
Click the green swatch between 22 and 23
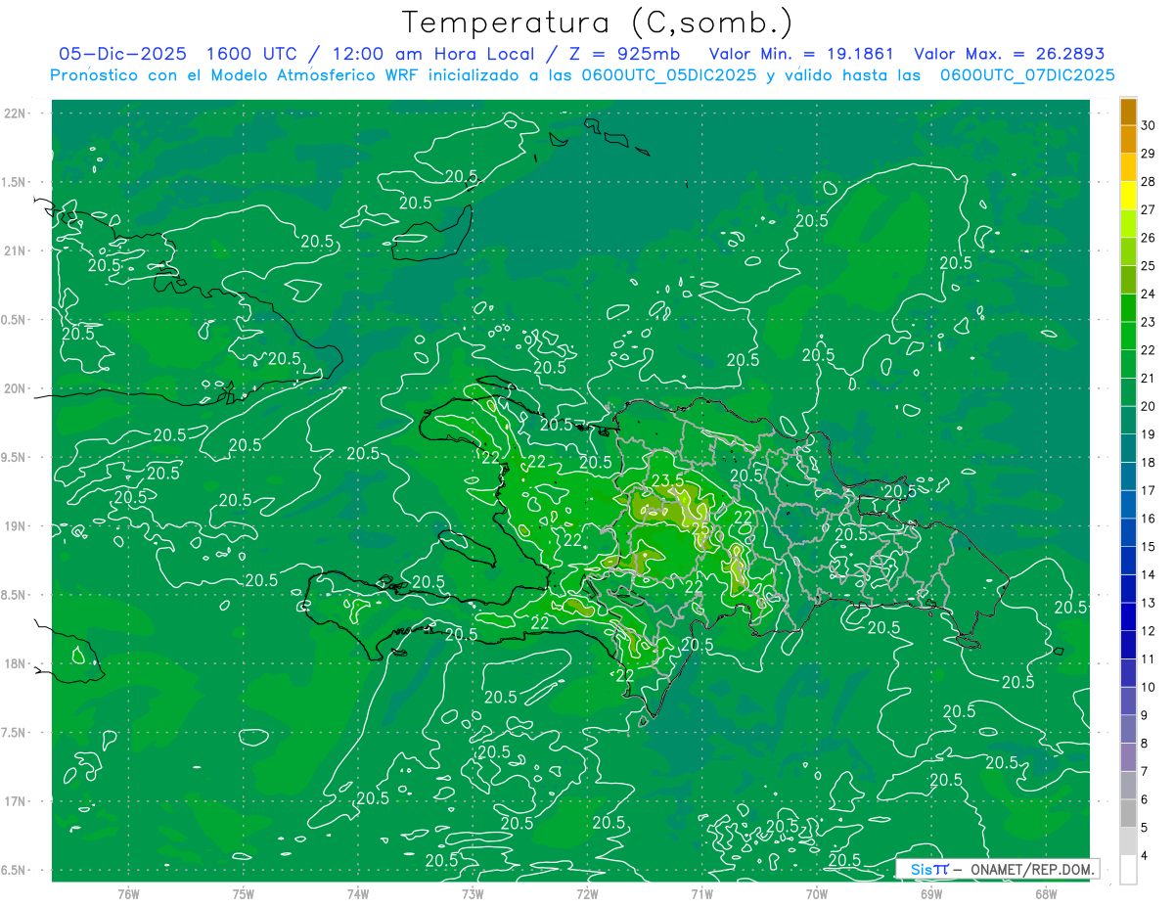pyautogui.click(x=1128, y=336)
